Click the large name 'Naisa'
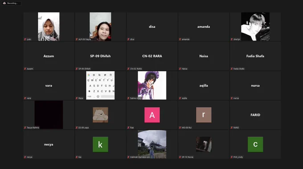The height and width of the screenshot is (169, 303). pyautogui.click(x=204, y=56)
